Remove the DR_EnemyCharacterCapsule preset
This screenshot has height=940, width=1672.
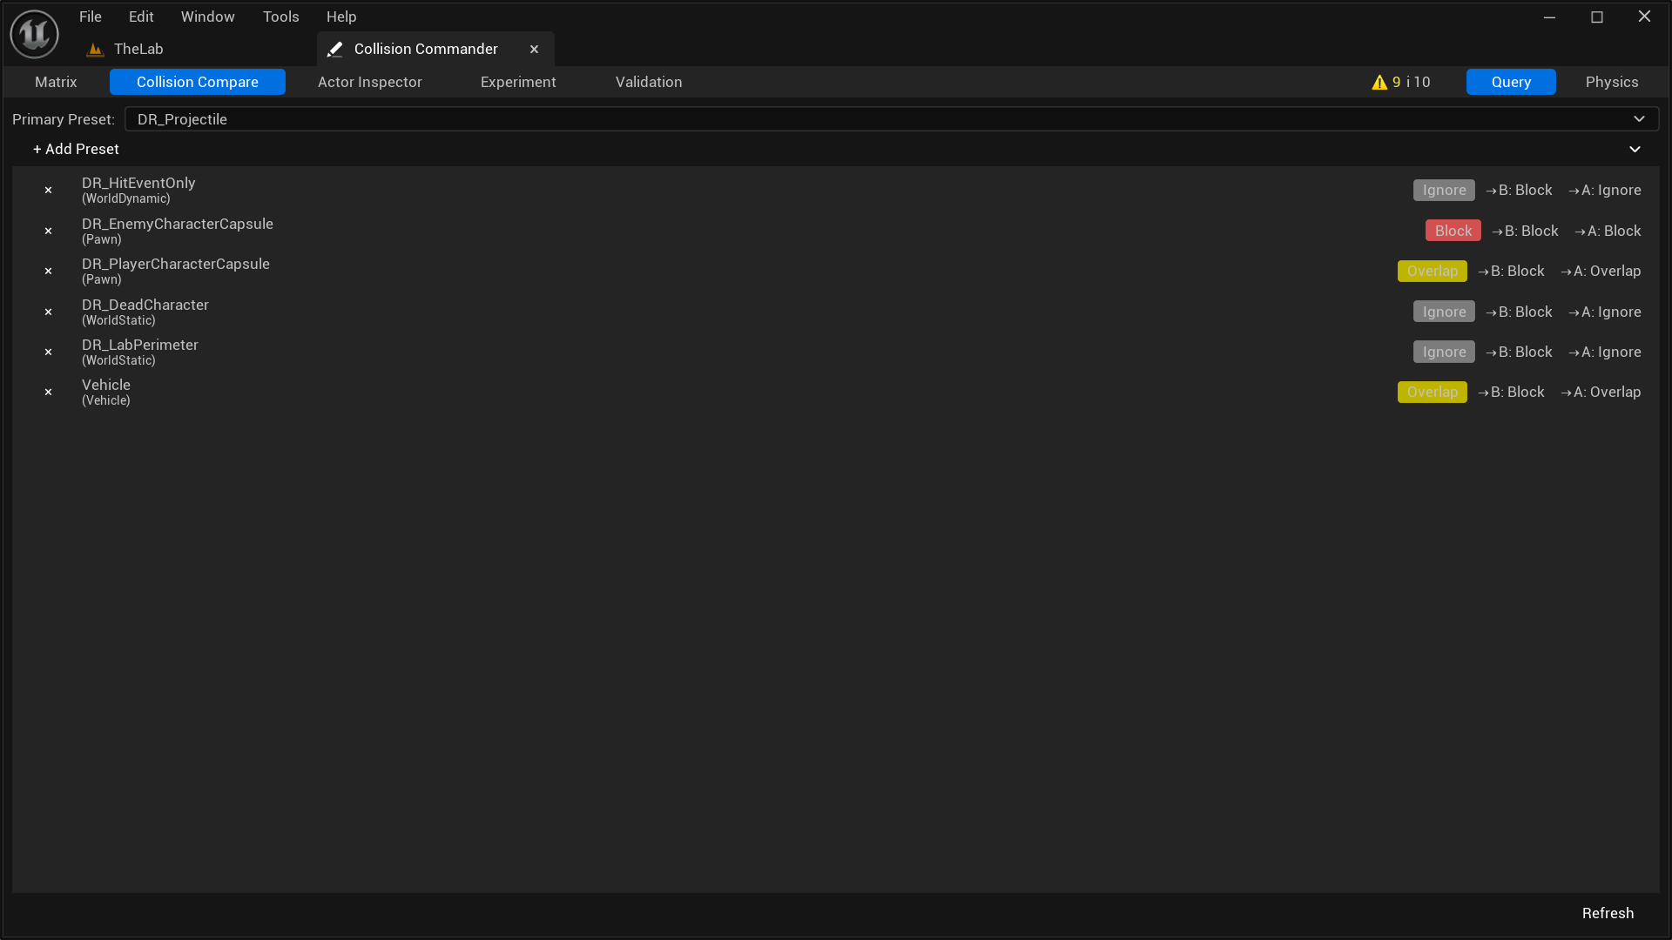(x=48, y=230)
